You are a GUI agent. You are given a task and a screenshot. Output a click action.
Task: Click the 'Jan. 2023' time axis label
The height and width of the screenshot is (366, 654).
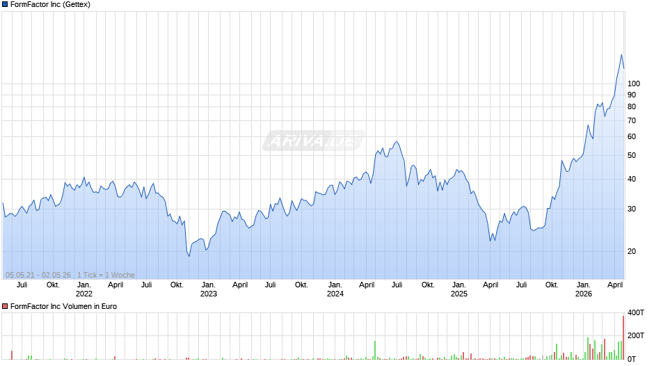coord(209,289)
